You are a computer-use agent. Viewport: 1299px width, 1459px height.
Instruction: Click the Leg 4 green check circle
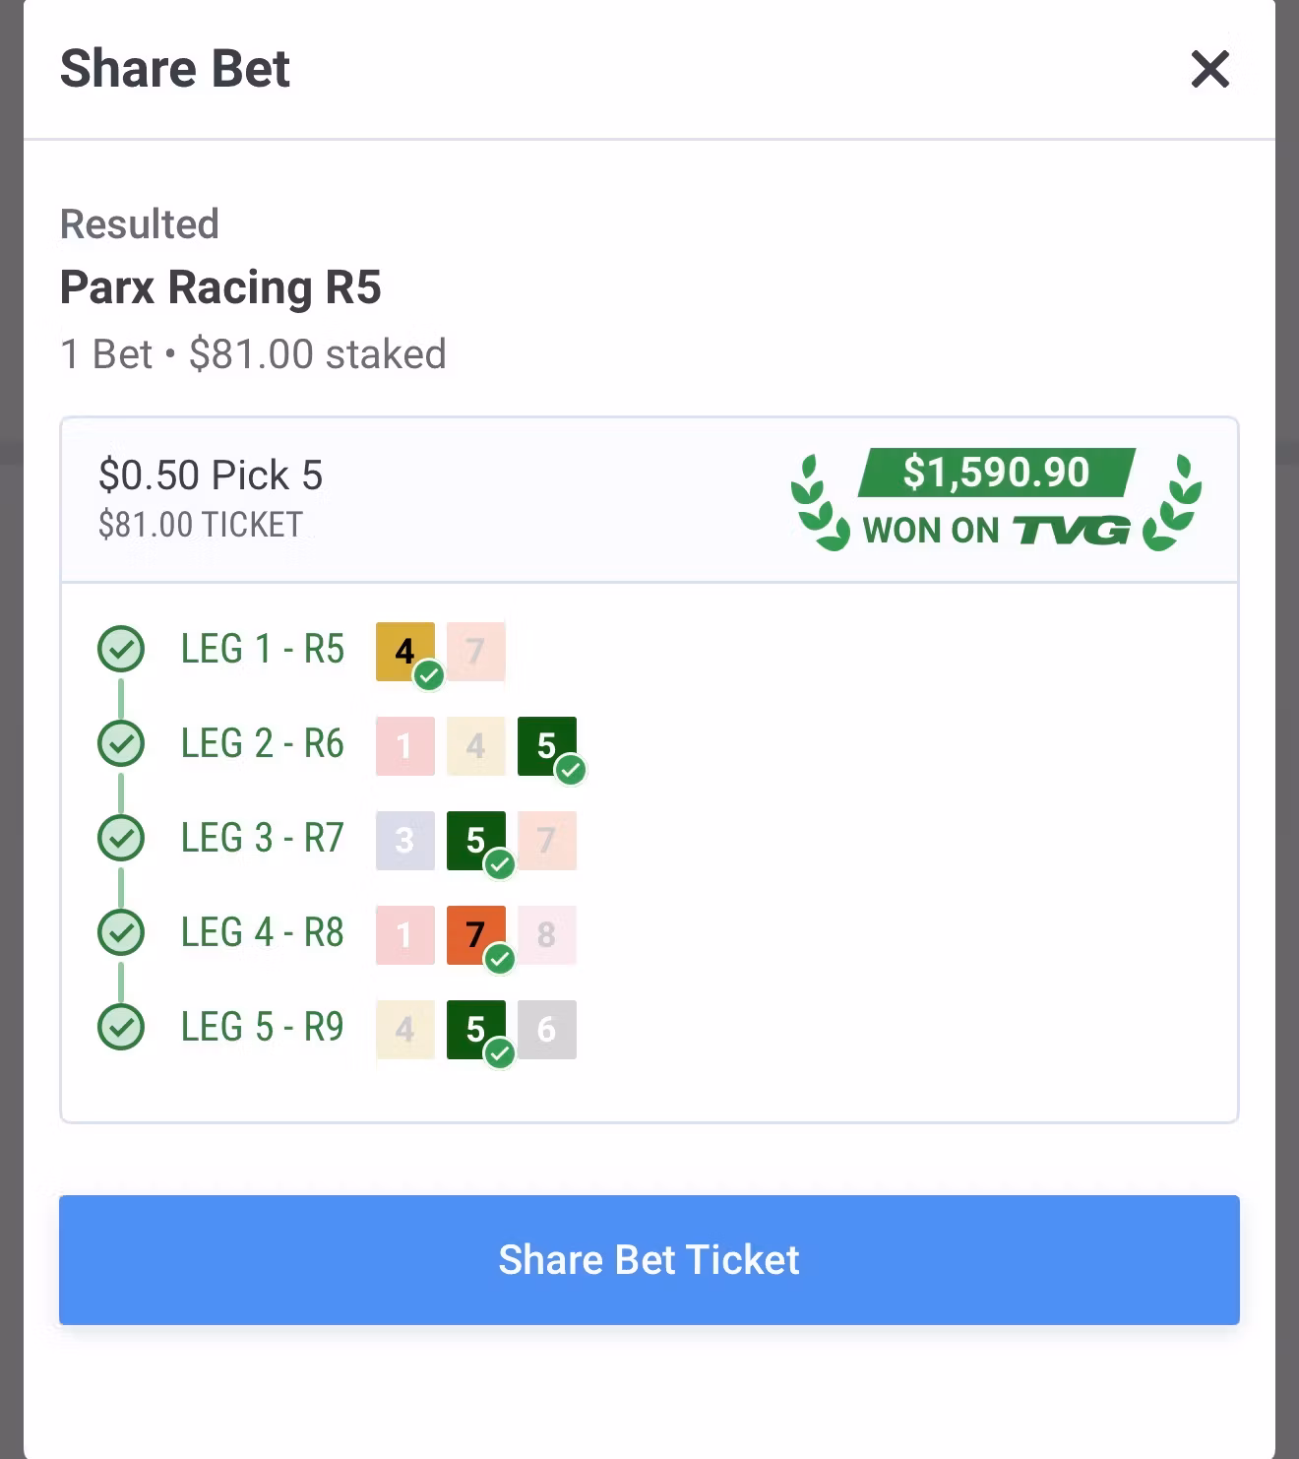pyautogui.click(x=121, y=932)
